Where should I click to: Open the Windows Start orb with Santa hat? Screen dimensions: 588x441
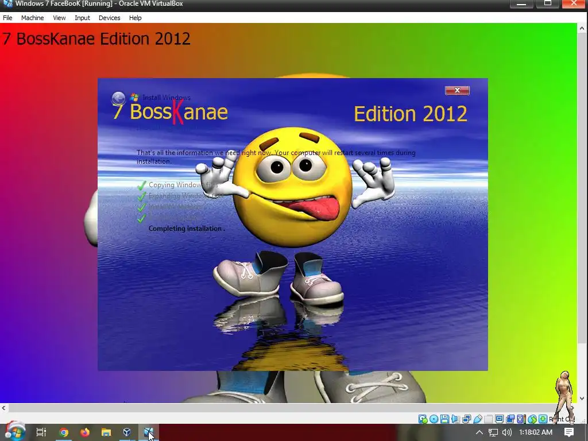point(15,431)
